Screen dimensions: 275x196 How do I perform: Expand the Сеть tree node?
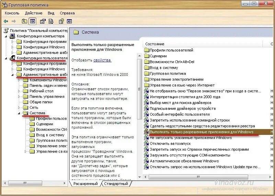(19, 107)
